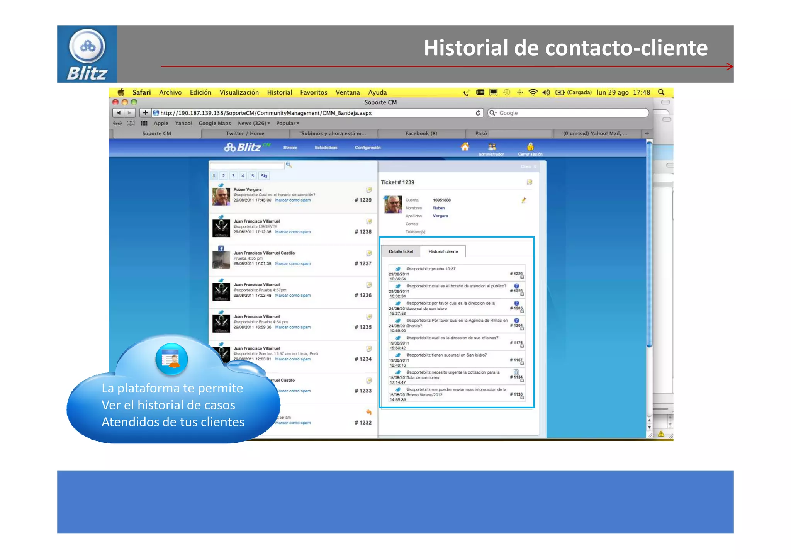Go to page 2 of ticket list

(x=224, y=176)
